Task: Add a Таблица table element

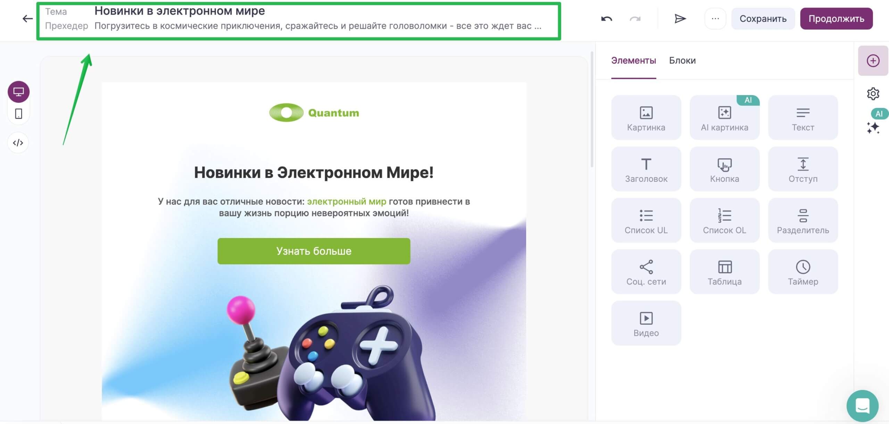Action: [x=725, y=272]
